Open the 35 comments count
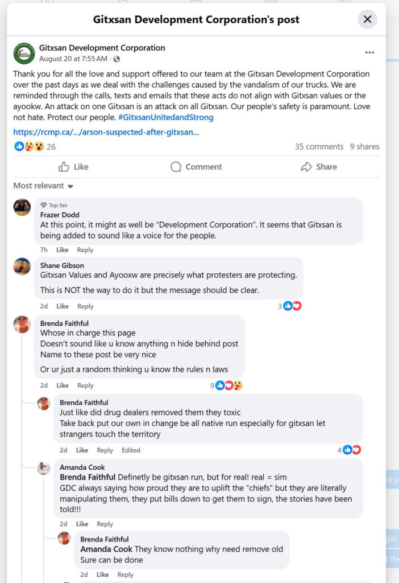The width and height of the screenshot is (399, 583). tap(319, 147)
